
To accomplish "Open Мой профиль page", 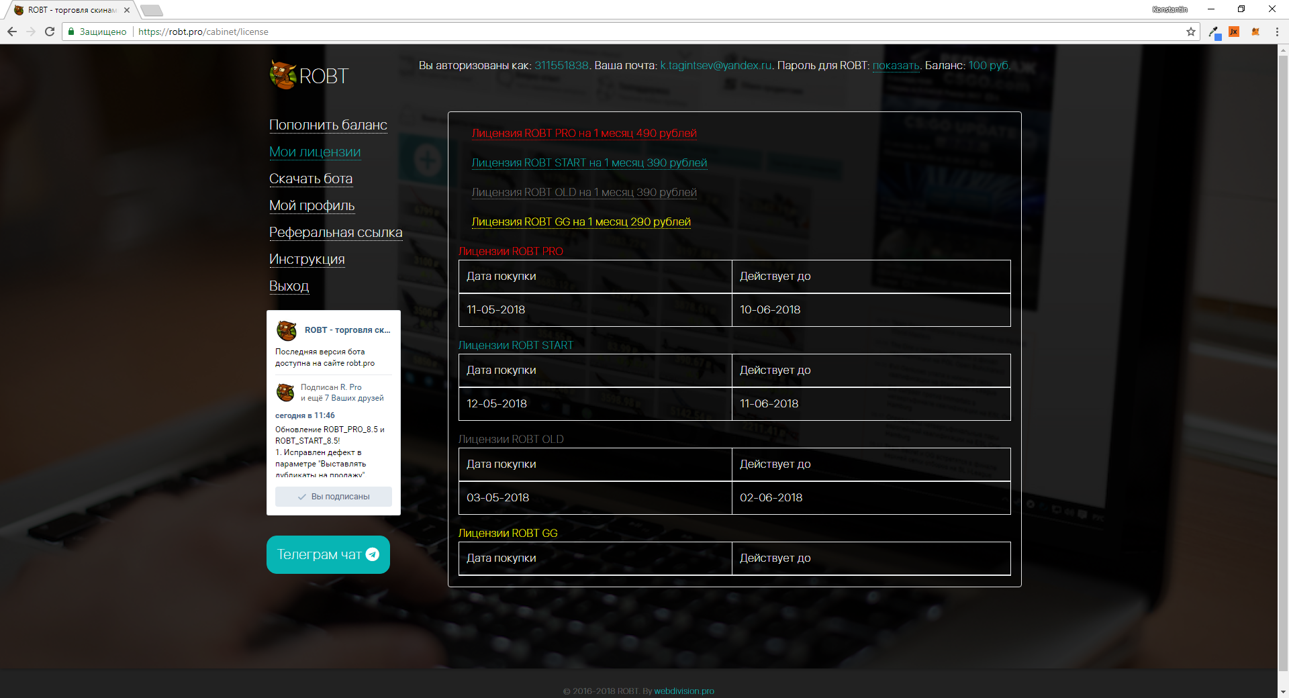I will (312, 205).
